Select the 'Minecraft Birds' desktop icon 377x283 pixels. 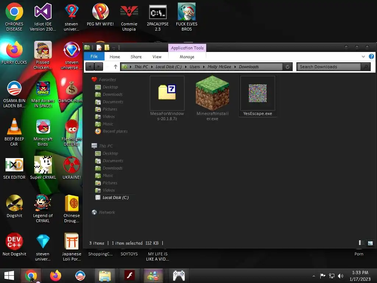[43, 132]
